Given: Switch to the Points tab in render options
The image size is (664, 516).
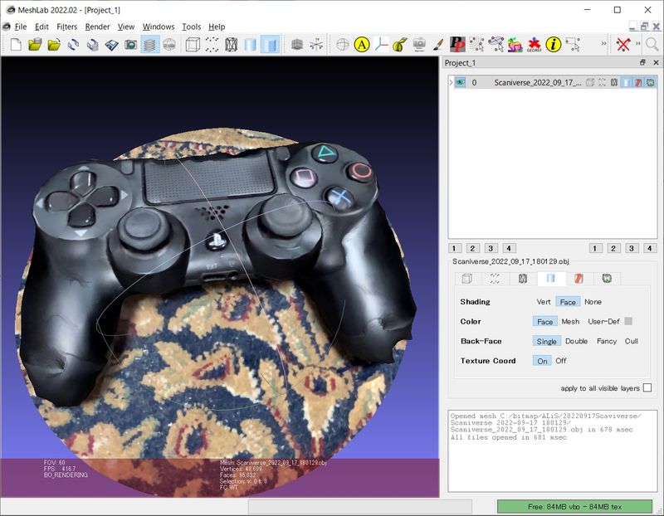Looking at the screenshot, I should pos(494,279).
